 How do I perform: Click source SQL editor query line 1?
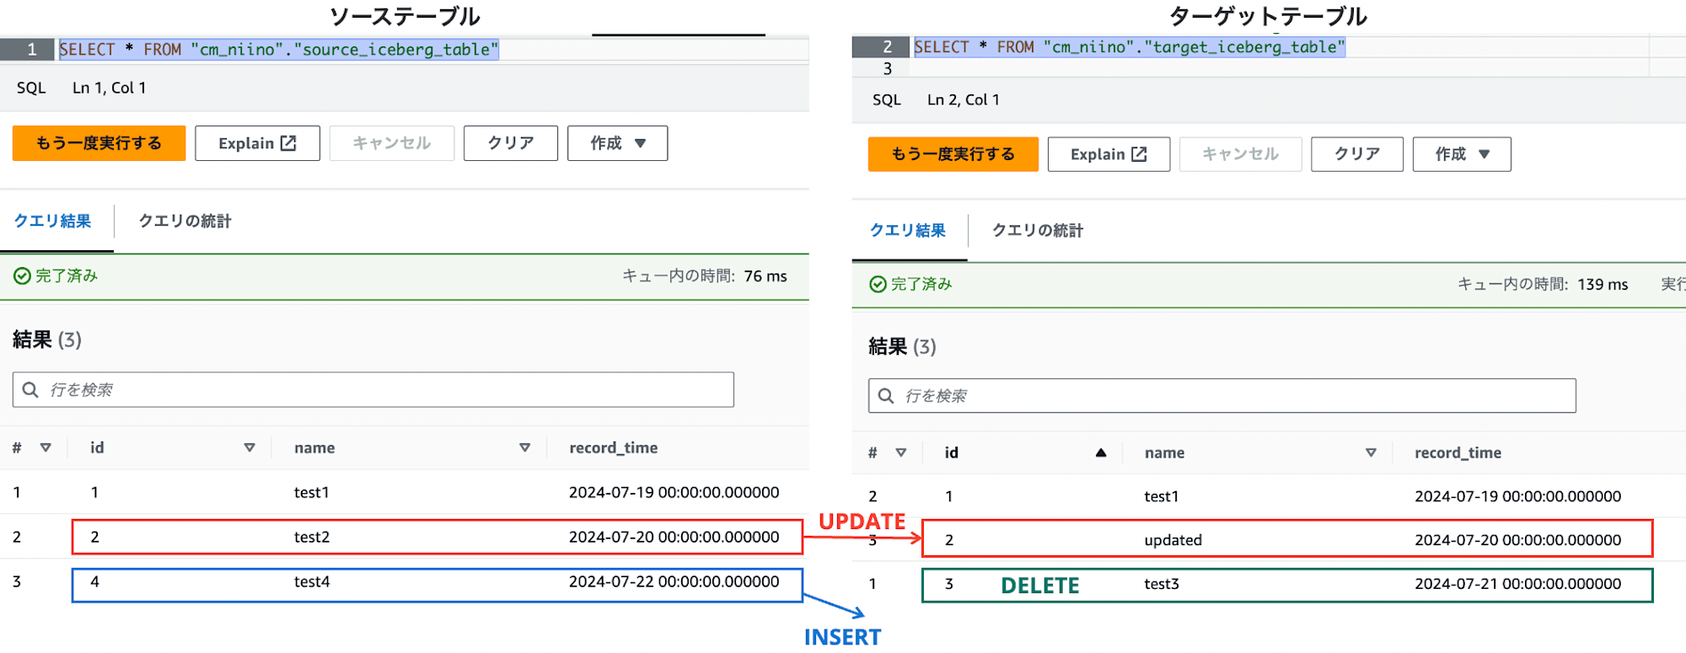pos(278,50)
